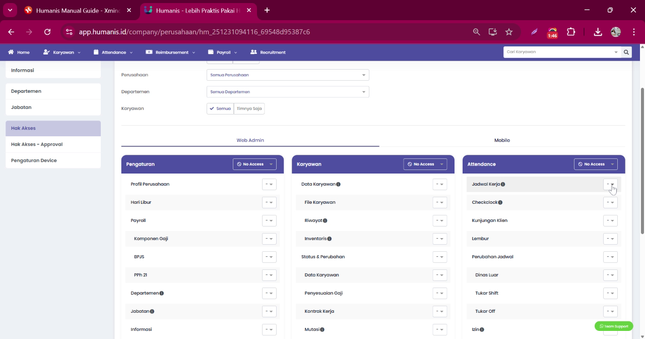Click the Attendance calendar icon in navbar
Screen dimensions: 645x339
tap(96, 52)
